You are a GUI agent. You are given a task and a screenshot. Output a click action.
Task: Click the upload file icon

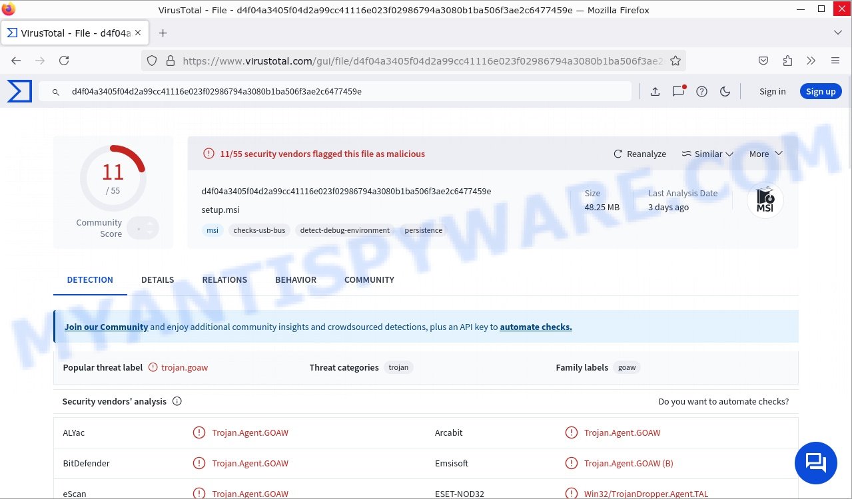655,92
